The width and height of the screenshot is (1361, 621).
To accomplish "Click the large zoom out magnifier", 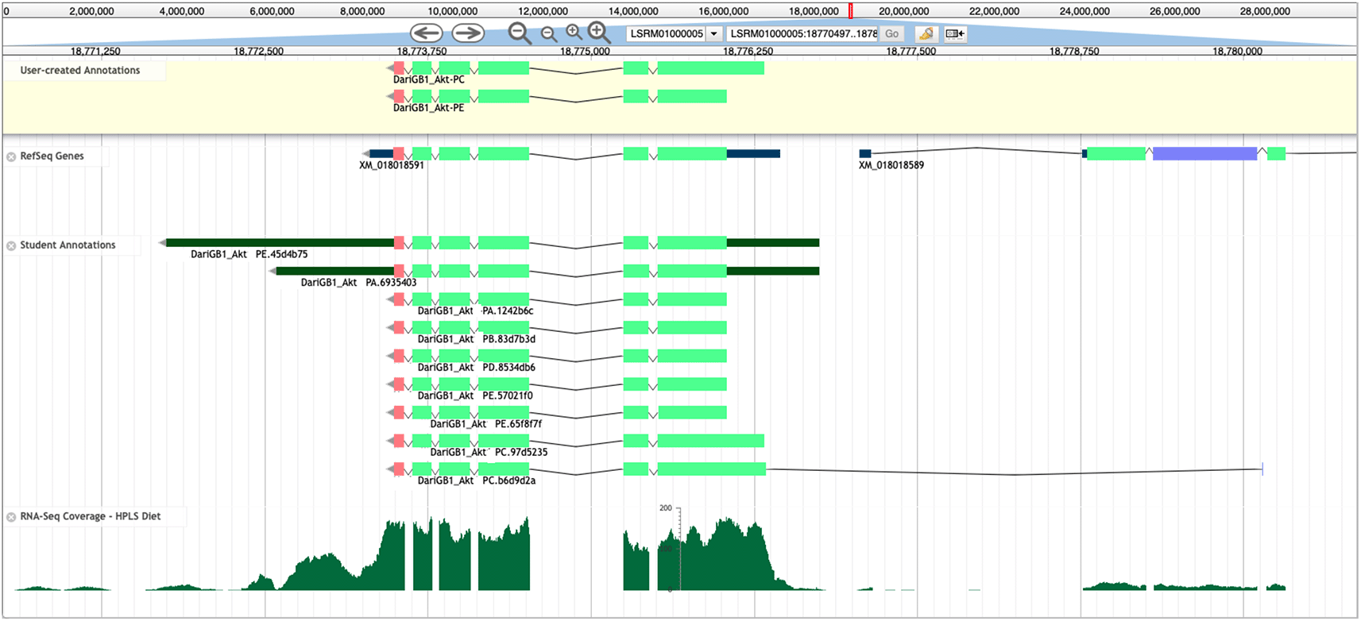I will (520, 33).
